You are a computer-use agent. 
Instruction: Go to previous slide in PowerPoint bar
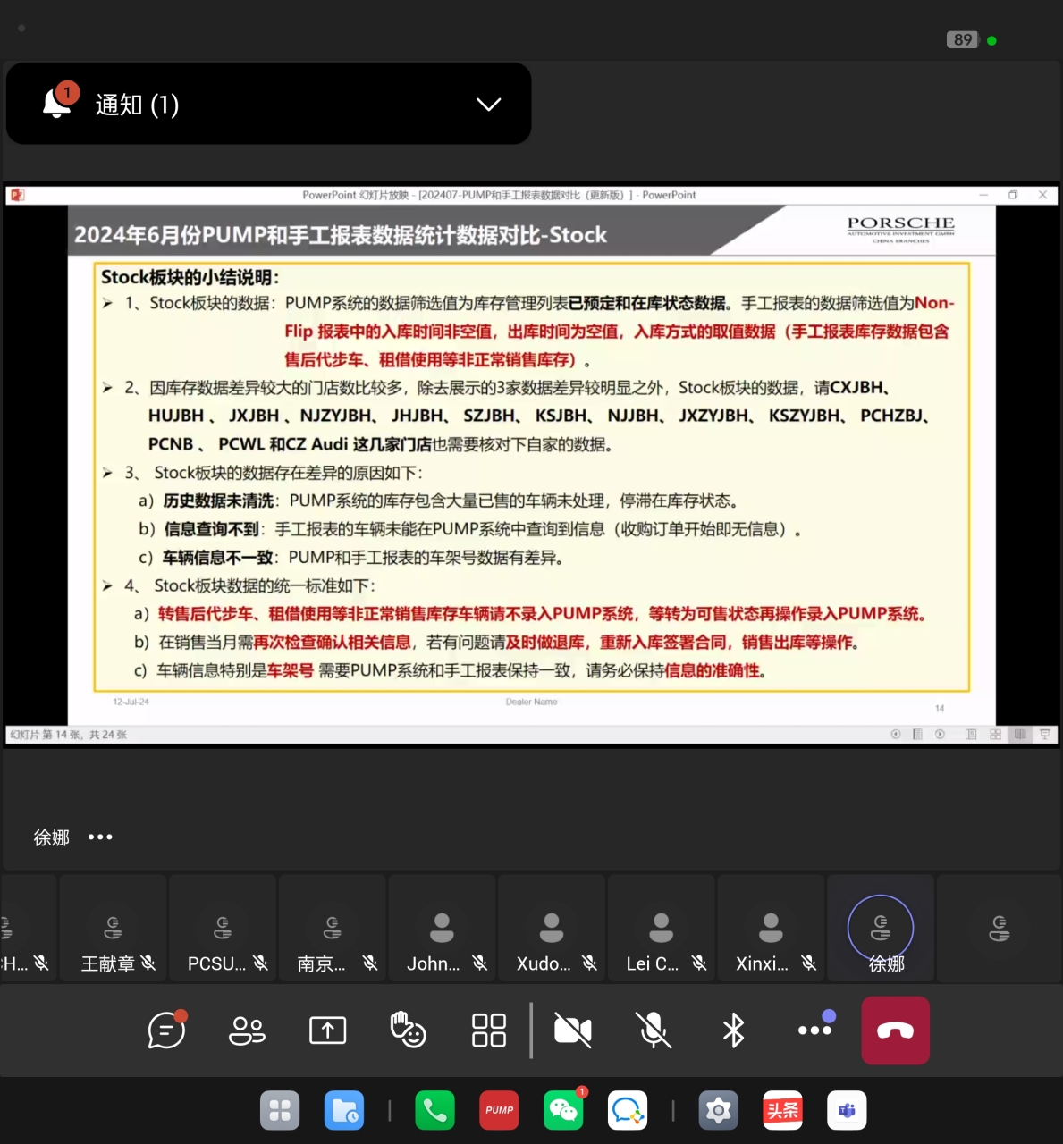[x=896, y=734]
